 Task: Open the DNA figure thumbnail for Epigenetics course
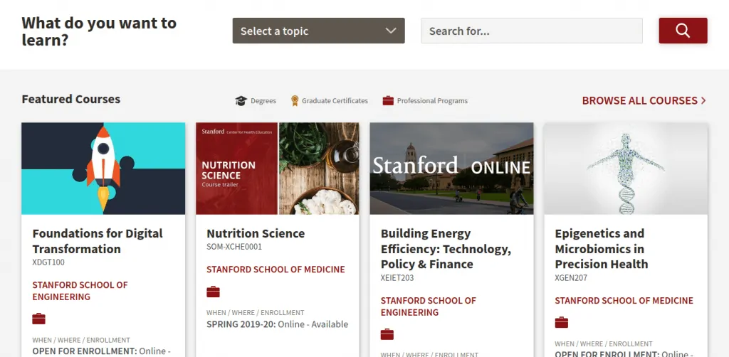click(x=626, y=169)
